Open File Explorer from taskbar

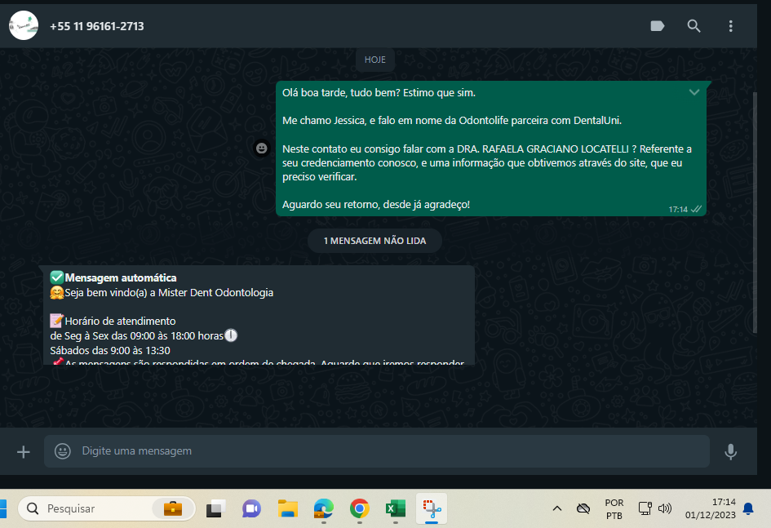(x=288, y=508)
